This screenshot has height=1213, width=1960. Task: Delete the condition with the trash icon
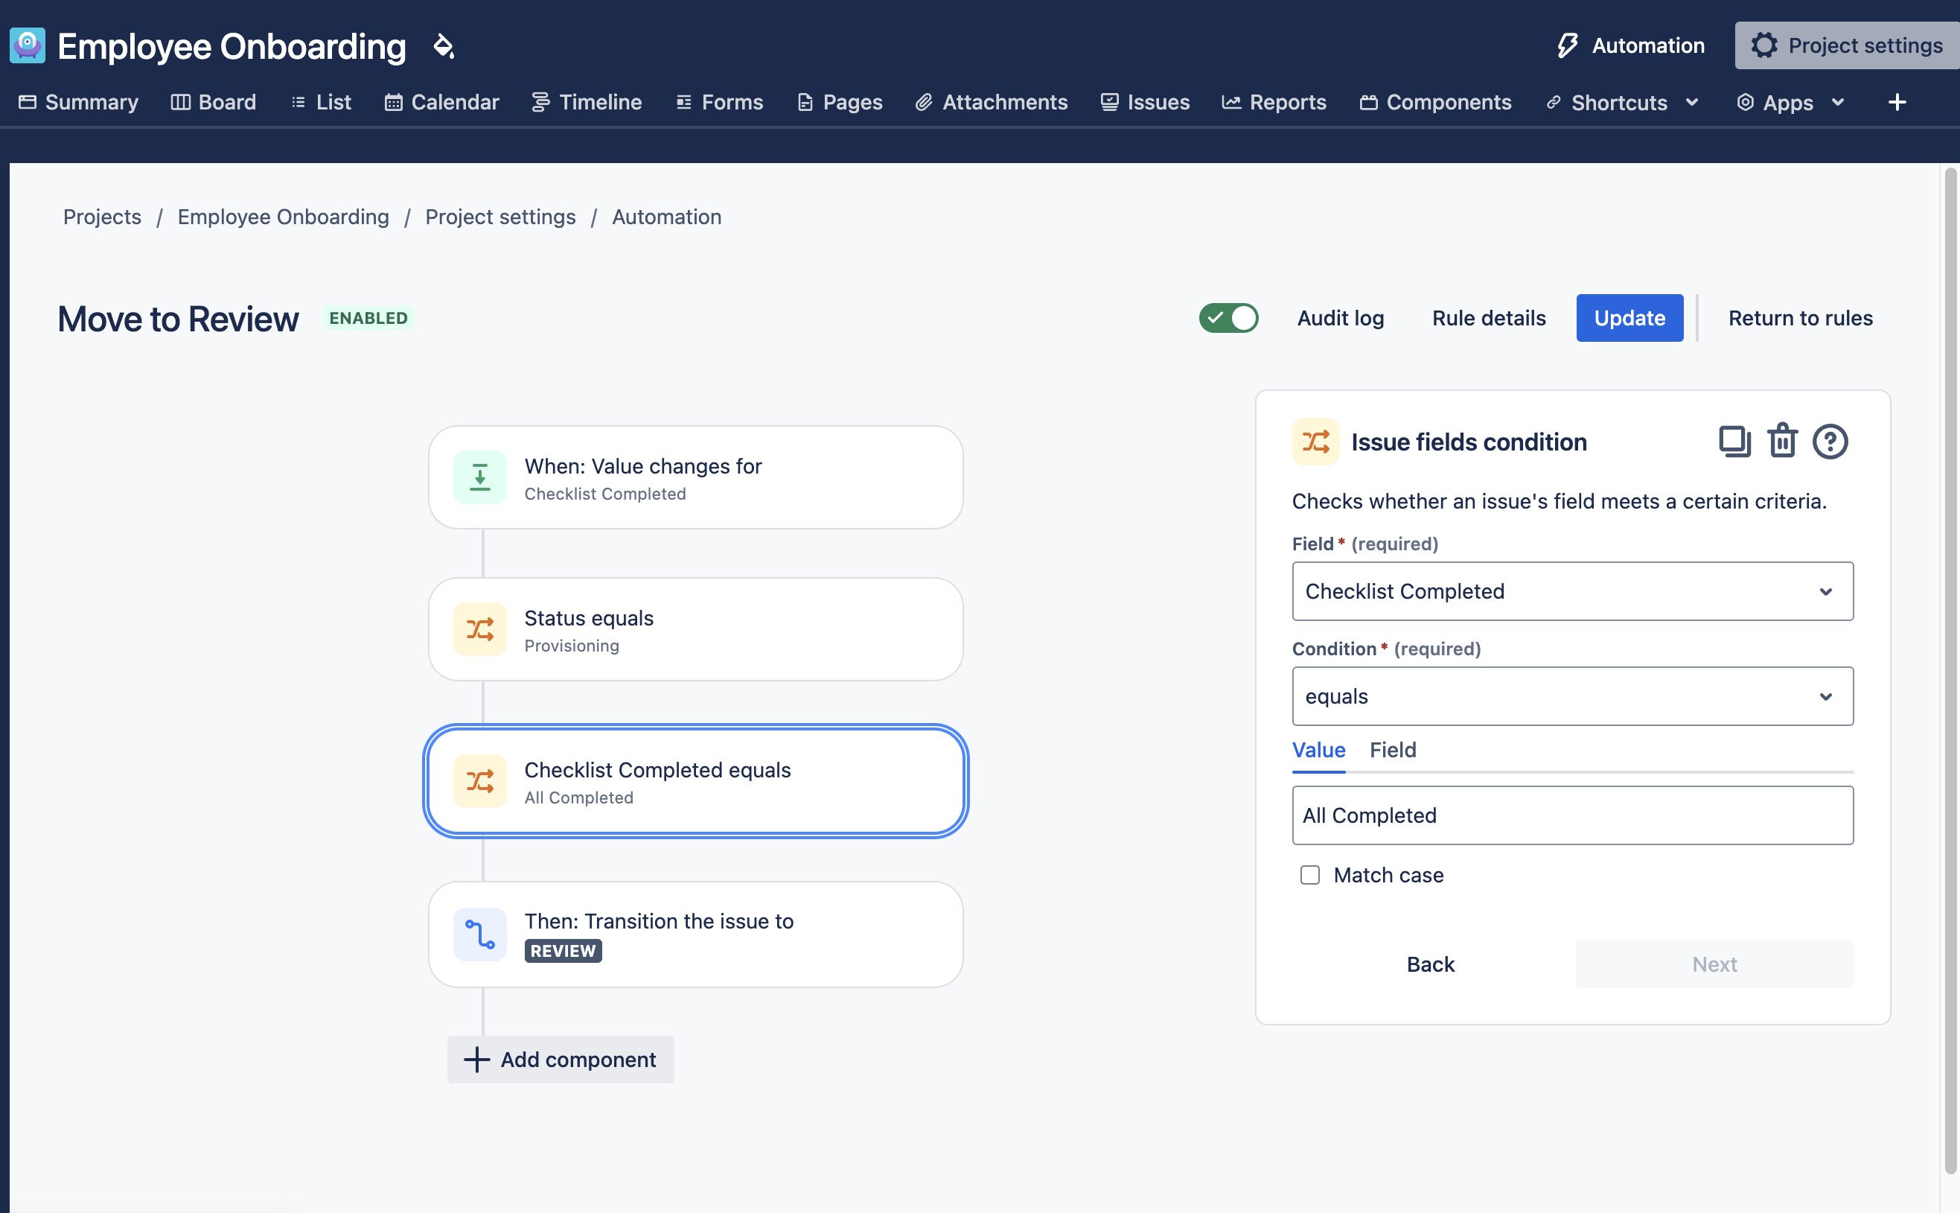pos(1782,442)
